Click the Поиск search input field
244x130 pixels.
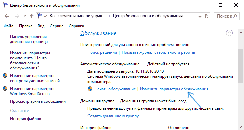(224, 16)
